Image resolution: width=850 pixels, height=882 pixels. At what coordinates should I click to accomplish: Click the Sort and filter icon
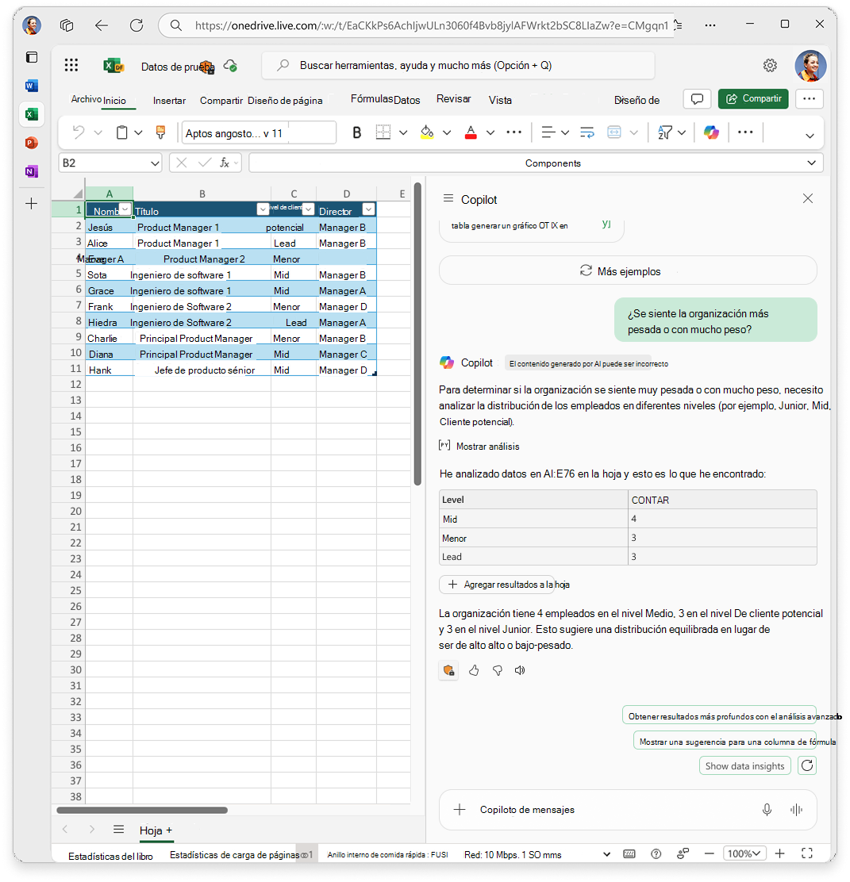pyautogui.click(x=665, y=132)
